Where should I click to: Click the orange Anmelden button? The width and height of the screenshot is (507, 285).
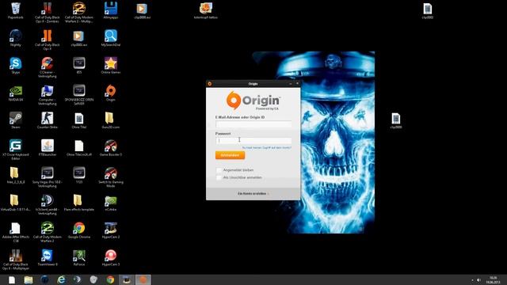tap(230, 155)
